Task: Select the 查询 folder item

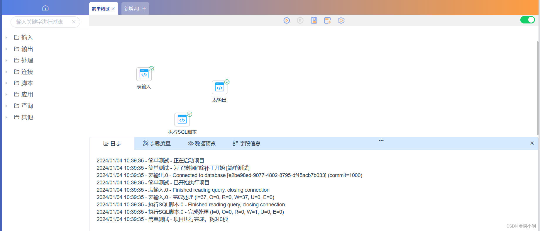Action: pyautogui.click(x=24, y=106)
